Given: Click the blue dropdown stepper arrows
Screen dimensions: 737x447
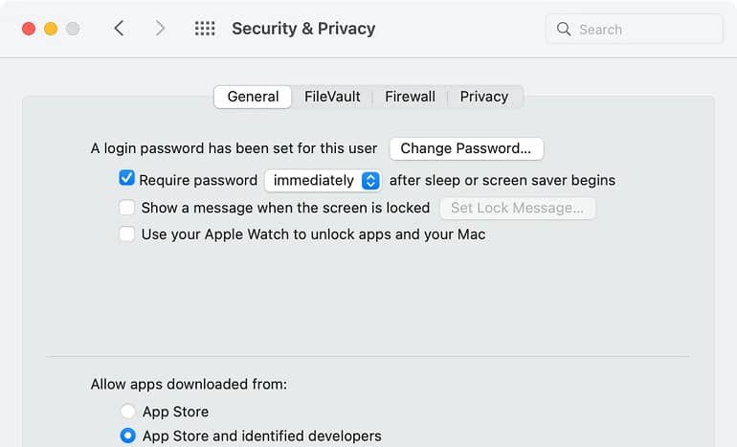Looking at the screenshot, I should [x=370, y=181].
